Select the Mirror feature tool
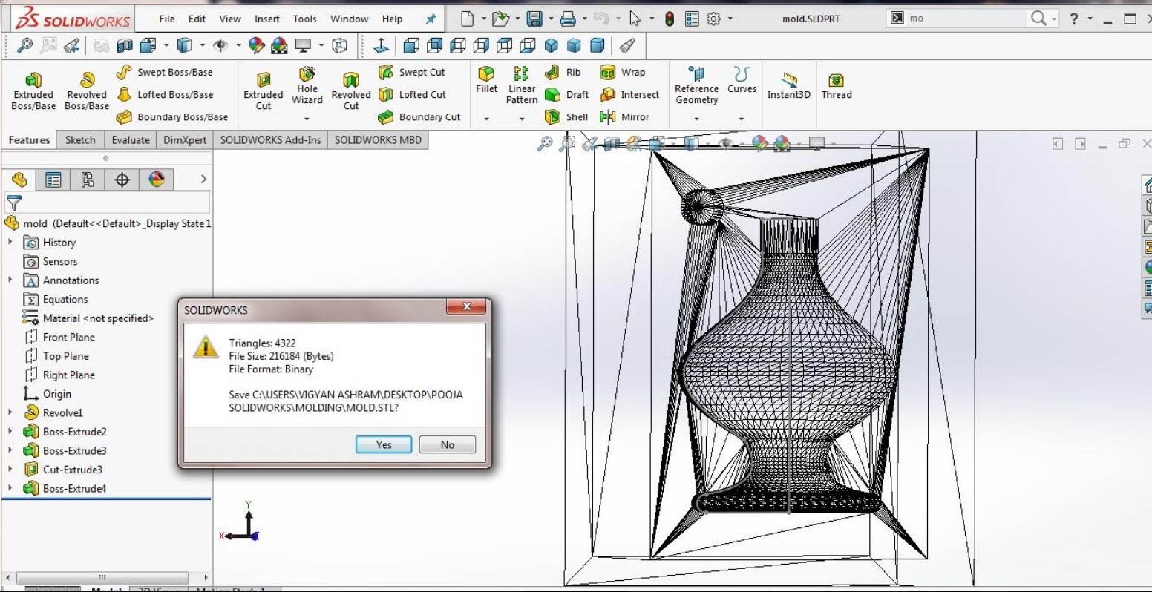The width and height of the screenshot is (1152, 592). click(x=624, y=116)
